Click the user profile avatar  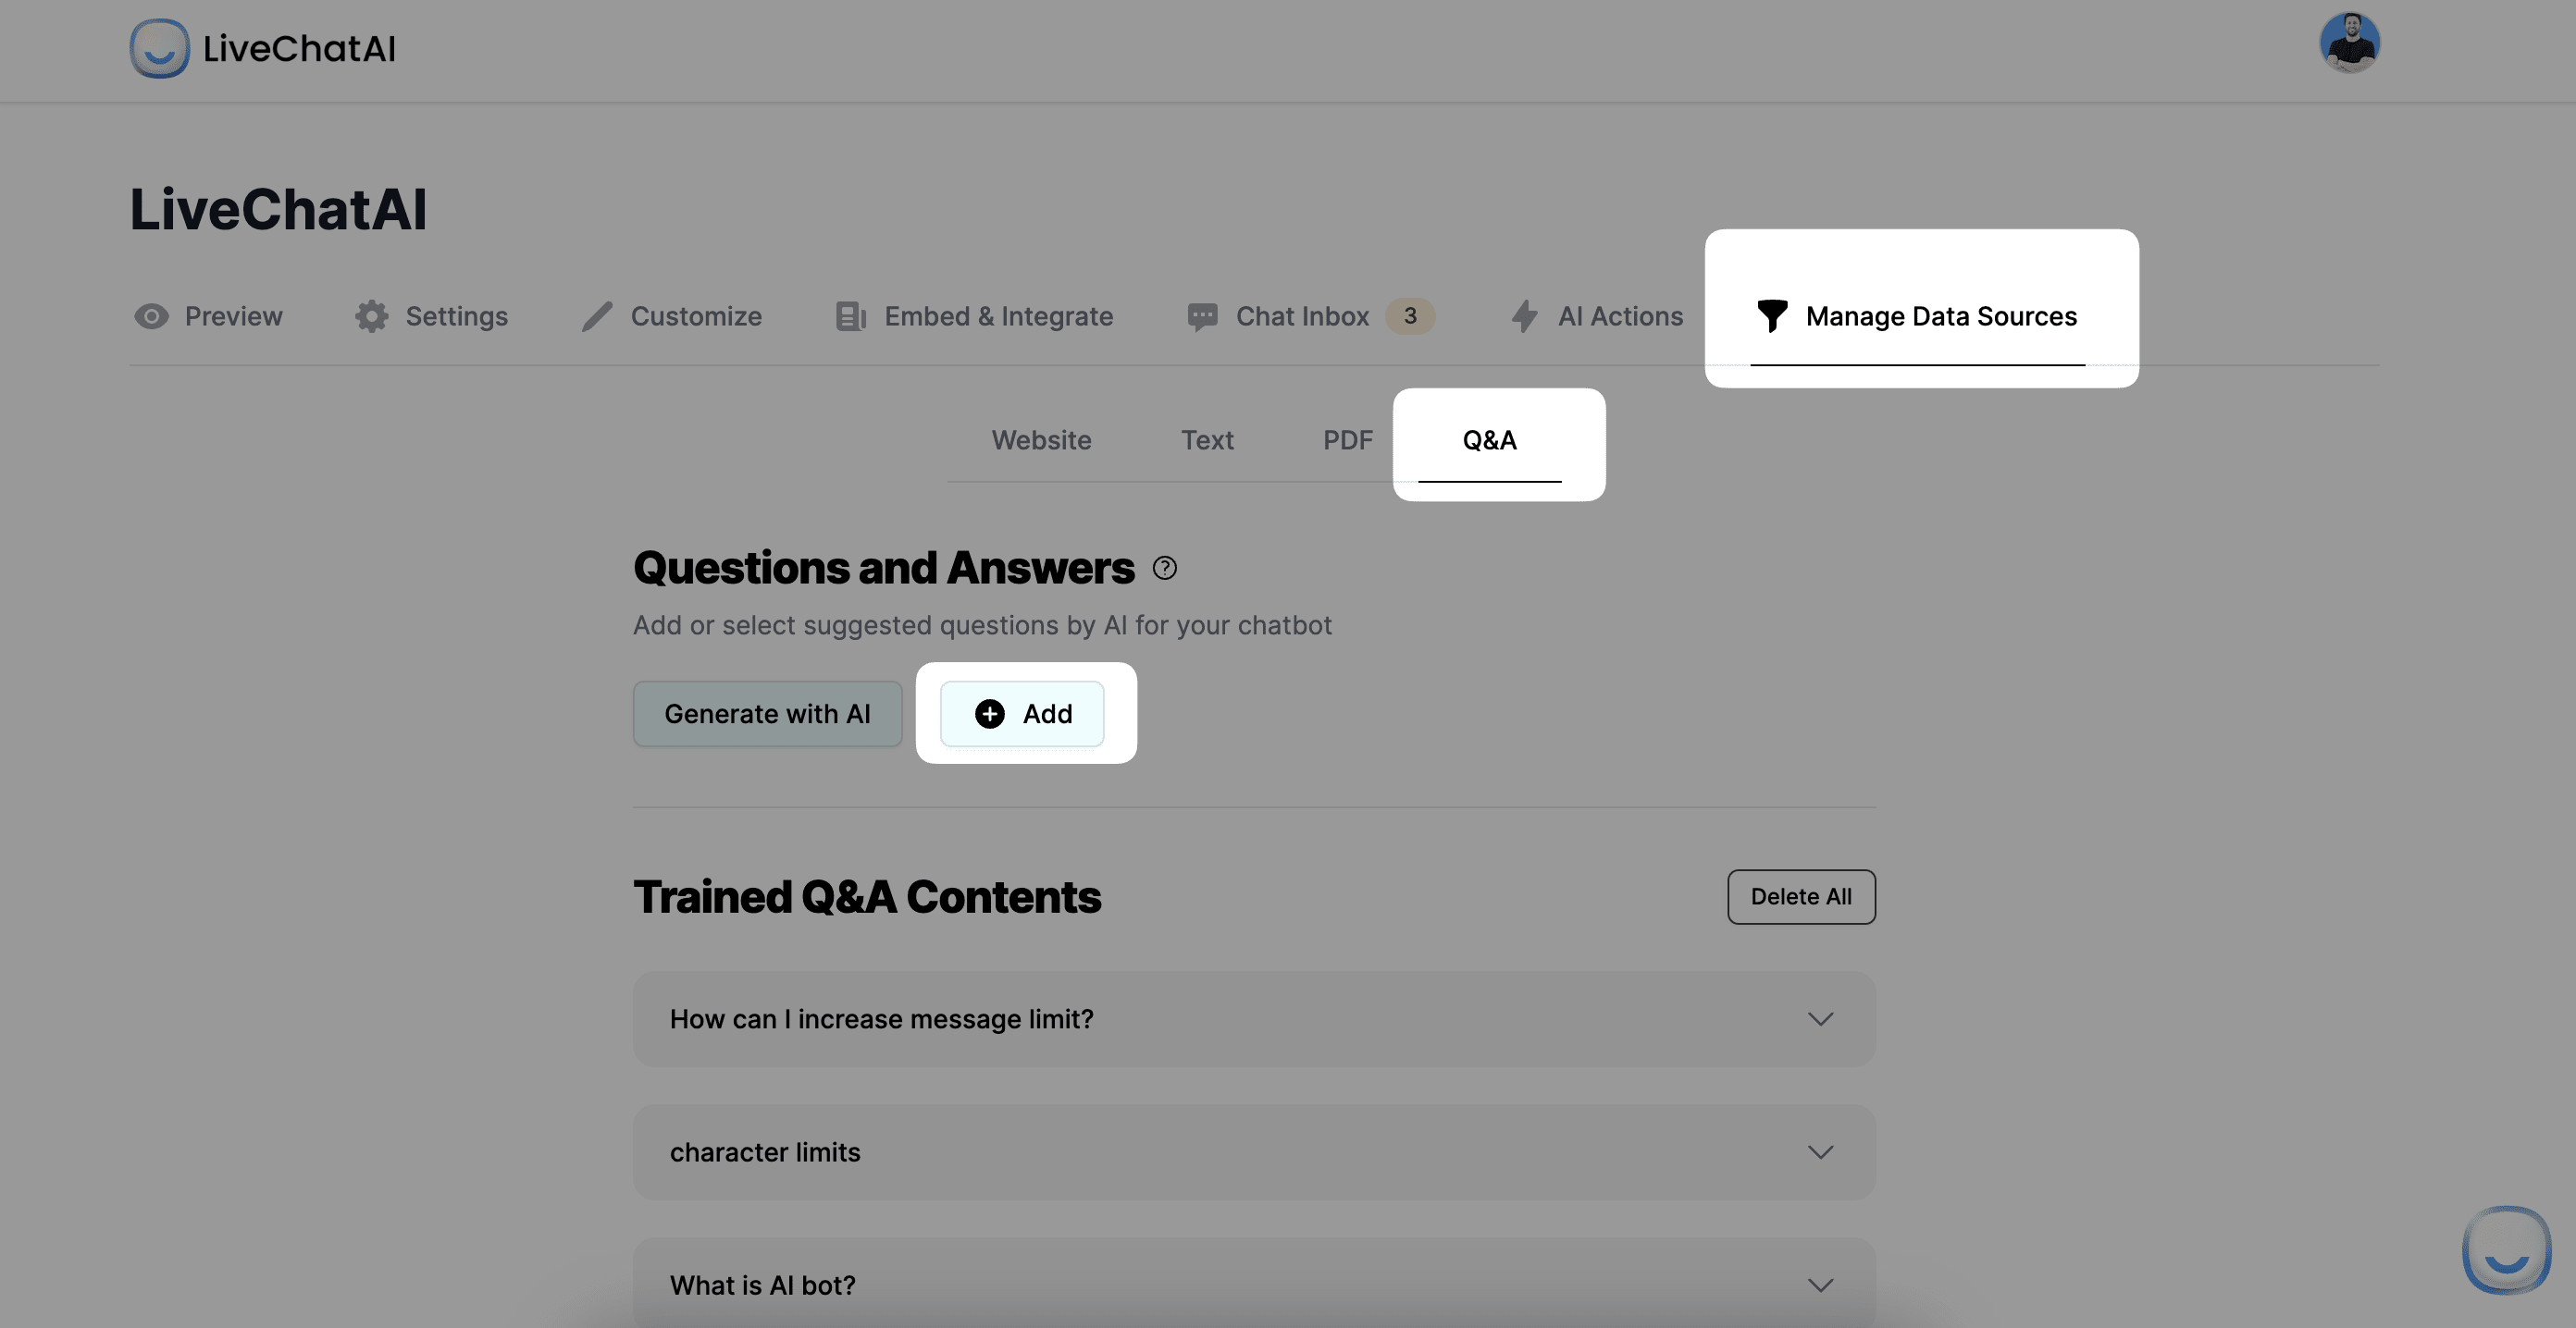click(2347, 41)
